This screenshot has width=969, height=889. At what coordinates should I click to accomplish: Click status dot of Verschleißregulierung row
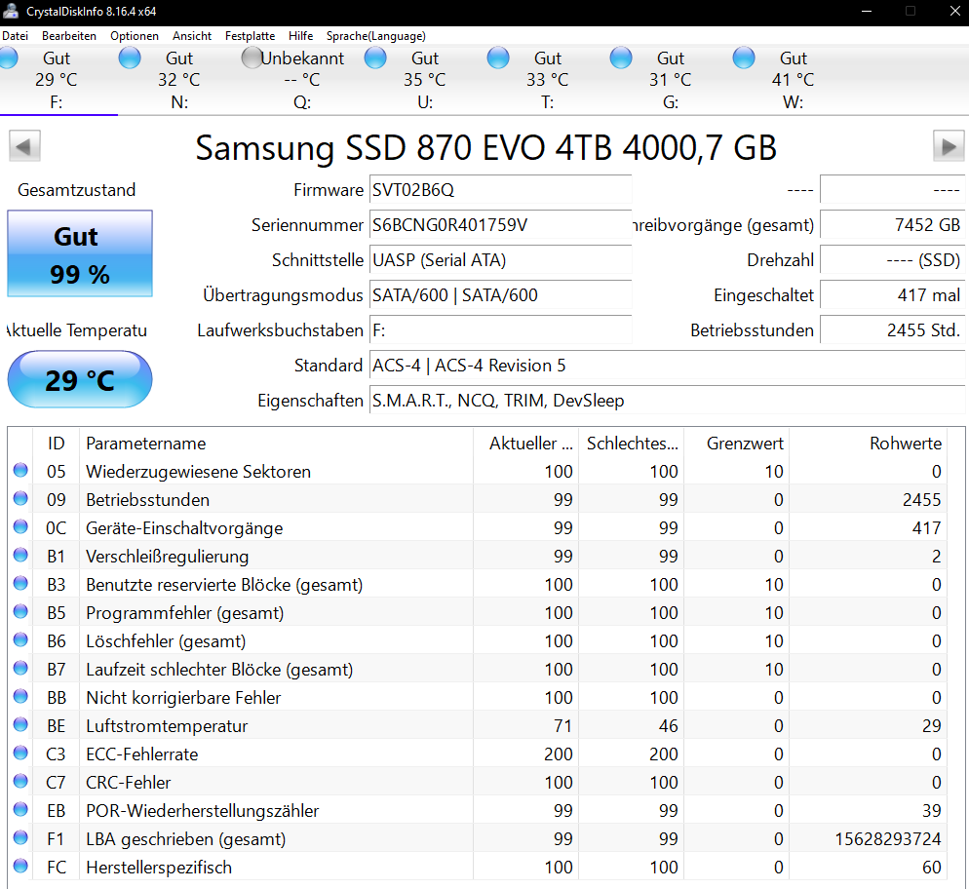[x=21, y=556]
